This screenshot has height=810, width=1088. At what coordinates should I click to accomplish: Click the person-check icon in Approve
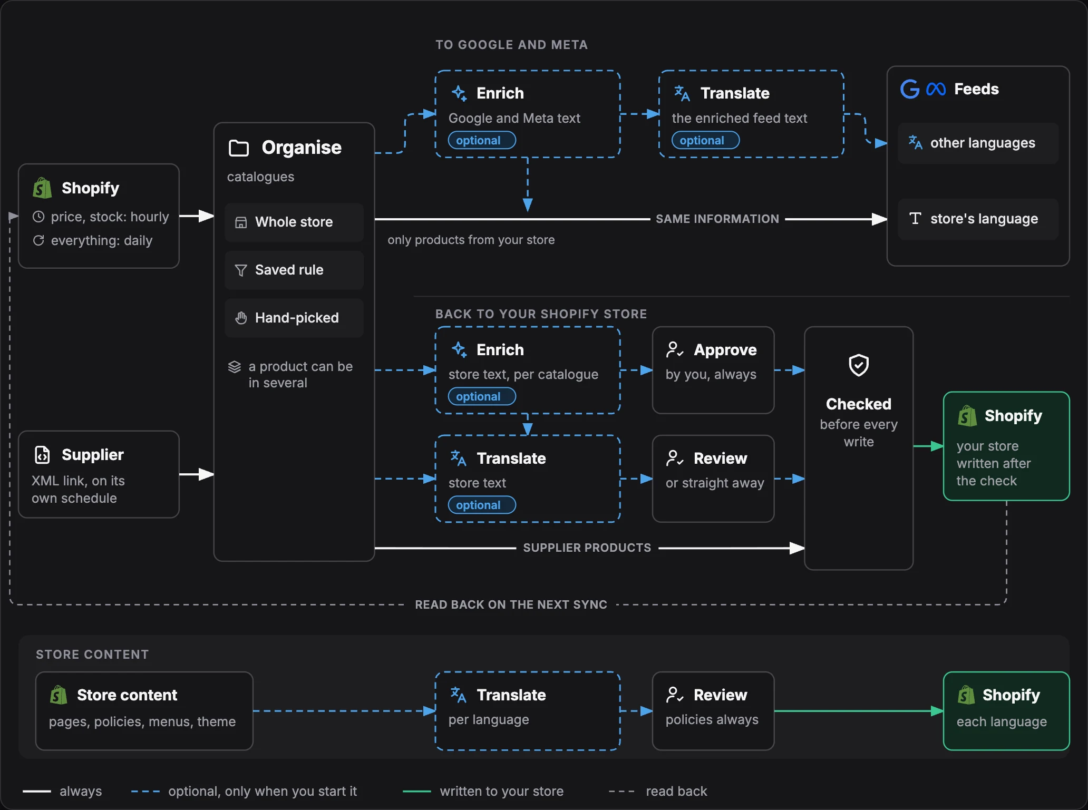pyautogui.click(x=675, y=349)
